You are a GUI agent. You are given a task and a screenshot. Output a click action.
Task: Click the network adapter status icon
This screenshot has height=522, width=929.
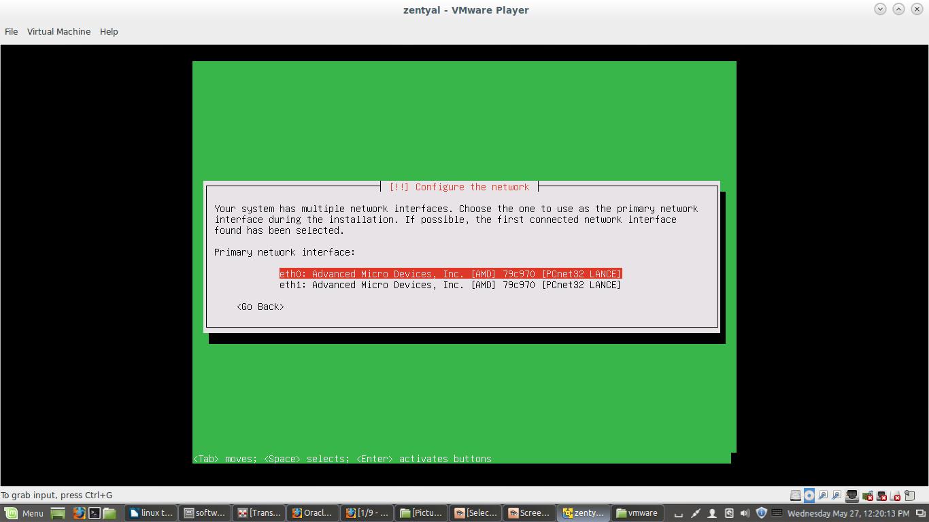pyautogui.click(x=851, y=495)
